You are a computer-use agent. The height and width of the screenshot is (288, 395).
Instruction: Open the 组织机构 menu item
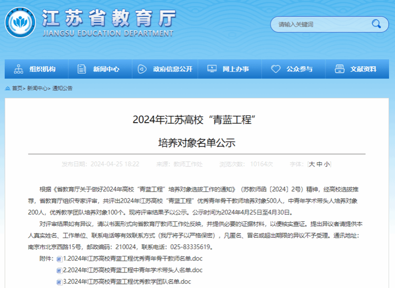pos(43,69)
